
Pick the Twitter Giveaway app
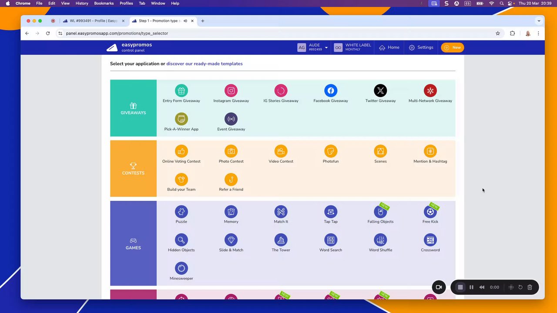click(x=380, y=94)
